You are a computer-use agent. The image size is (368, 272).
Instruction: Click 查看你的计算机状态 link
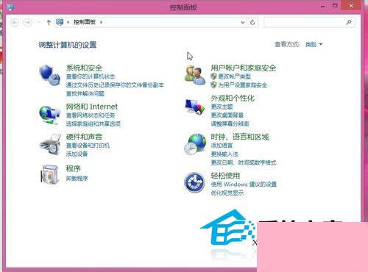tap(91, 76)
